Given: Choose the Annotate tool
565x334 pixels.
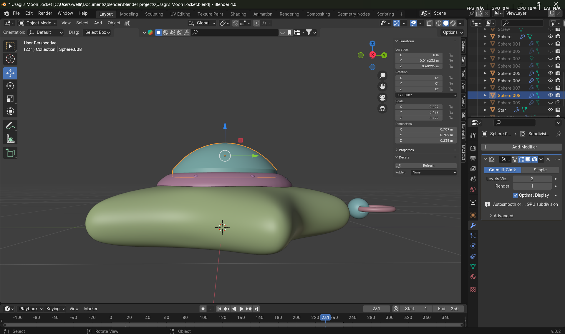Looking at the screenshot, I should point(10,126).
